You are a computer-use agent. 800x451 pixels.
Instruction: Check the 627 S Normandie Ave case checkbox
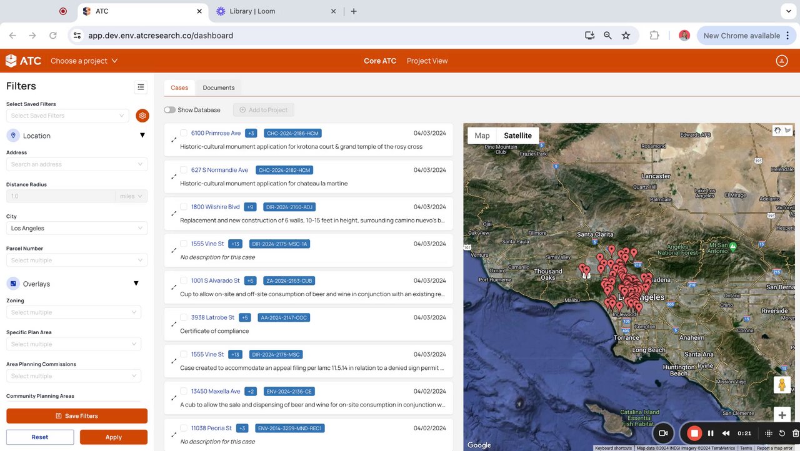point(184,170)
